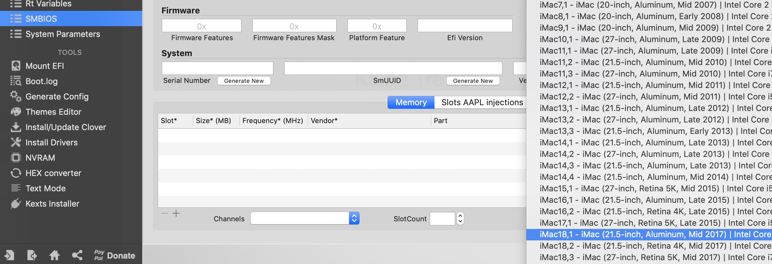Screen dimensions: 772x264
Task: Open the Mount EFI tool icon
Action: (x=16, y=66)
